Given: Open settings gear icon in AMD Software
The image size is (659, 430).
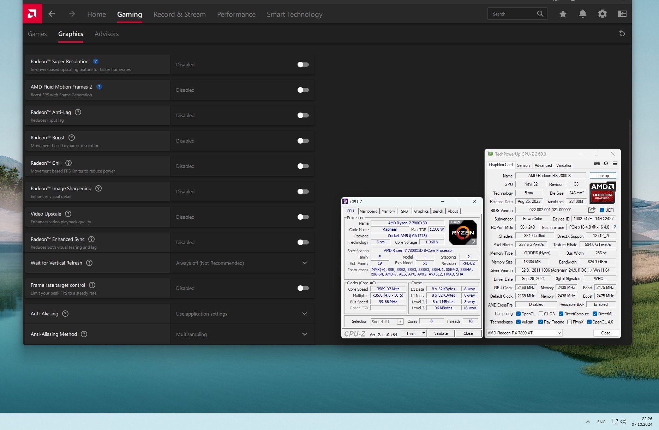Looking at the screenshot, I should (x=603, y=14).
